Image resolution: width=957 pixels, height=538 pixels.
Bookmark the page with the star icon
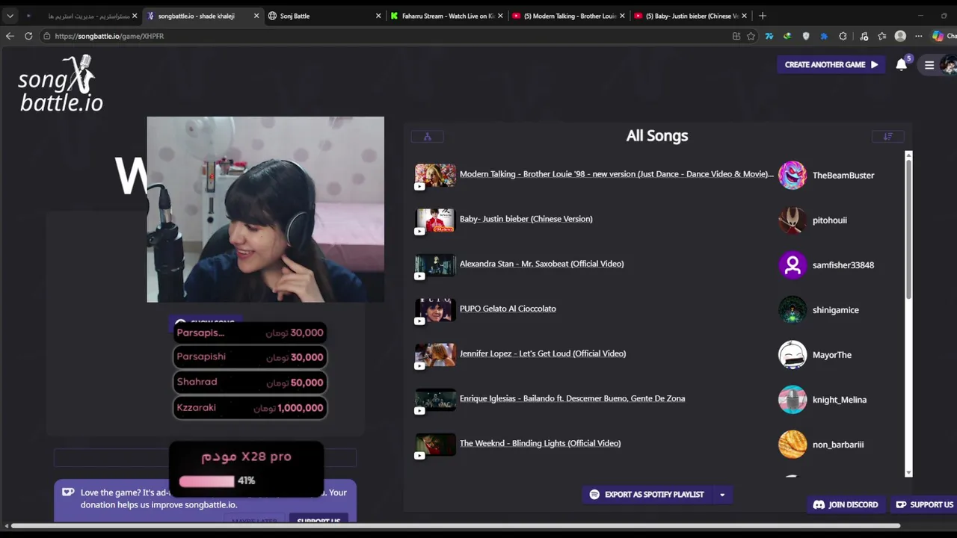[x=751, y=36]
